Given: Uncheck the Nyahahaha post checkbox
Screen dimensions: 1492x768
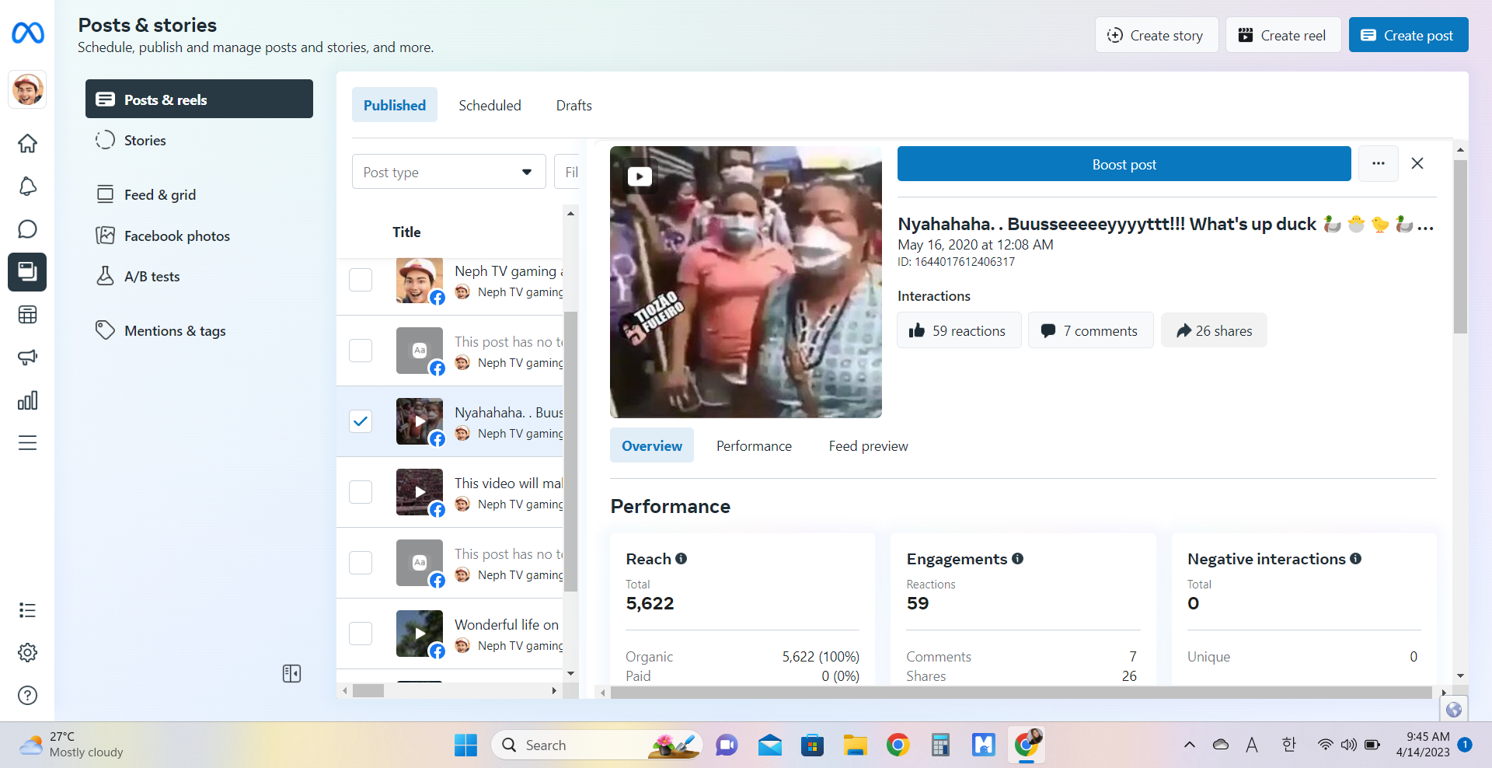Looking at the screenshot, I should pyautogui.click(x=361, y=421).
